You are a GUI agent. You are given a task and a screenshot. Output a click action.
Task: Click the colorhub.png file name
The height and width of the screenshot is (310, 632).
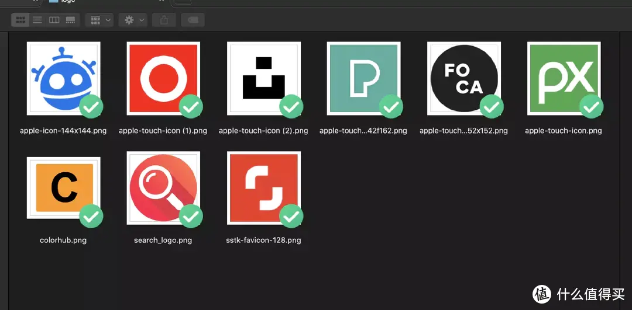[x=63, y=241]
